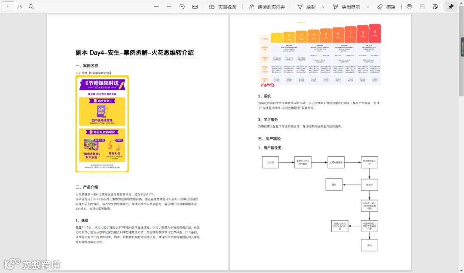Click the 新用户 flowchart box
The height and width of the screenshot is (273, 464).
[x=369, y=185]
